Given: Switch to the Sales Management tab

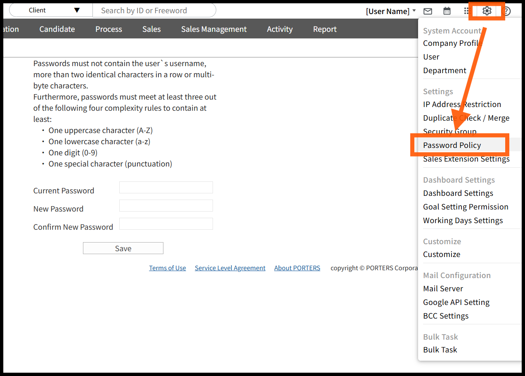Looking at the screenshot, I should tap(214, 29).
